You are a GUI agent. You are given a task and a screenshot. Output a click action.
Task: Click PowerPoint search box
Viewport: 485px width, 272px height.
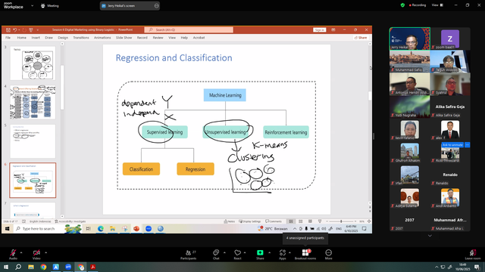coord(189,30)
